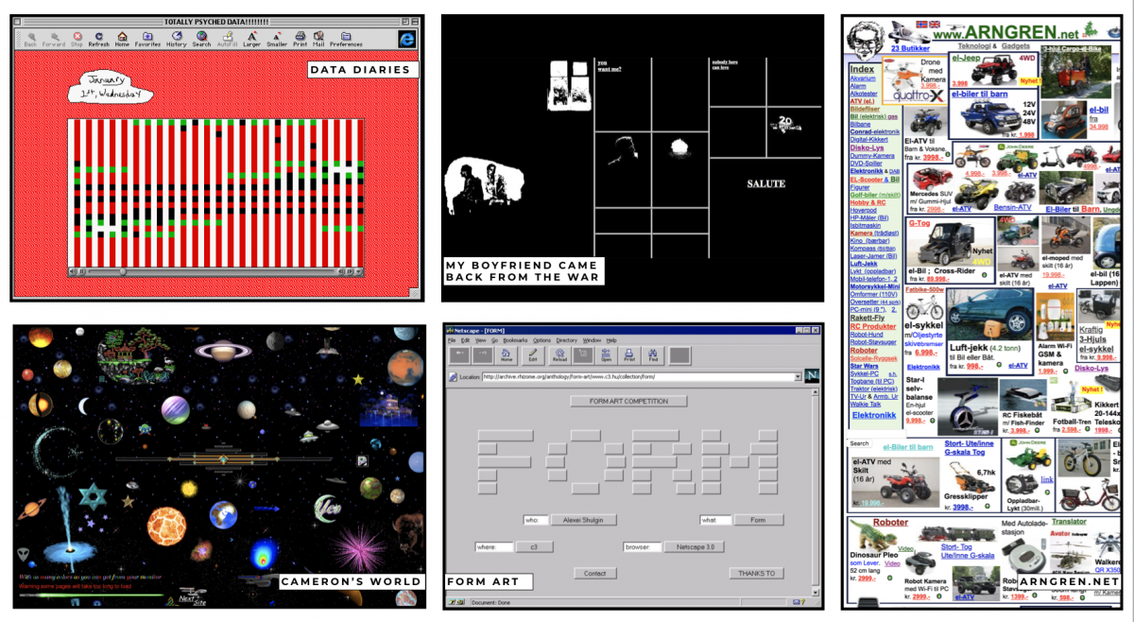
Task: Click the Alexei Shulgin button
Action: (583, 520)
